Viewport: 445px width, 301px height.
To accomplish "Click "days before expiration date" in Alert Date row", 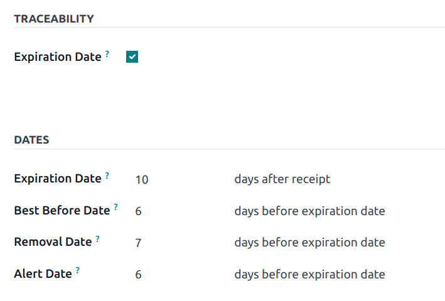I will tap(309, 275).
